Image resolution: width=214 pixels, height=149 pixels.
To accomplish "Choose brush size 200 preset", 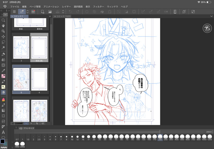I will click(x=160, y=137).
